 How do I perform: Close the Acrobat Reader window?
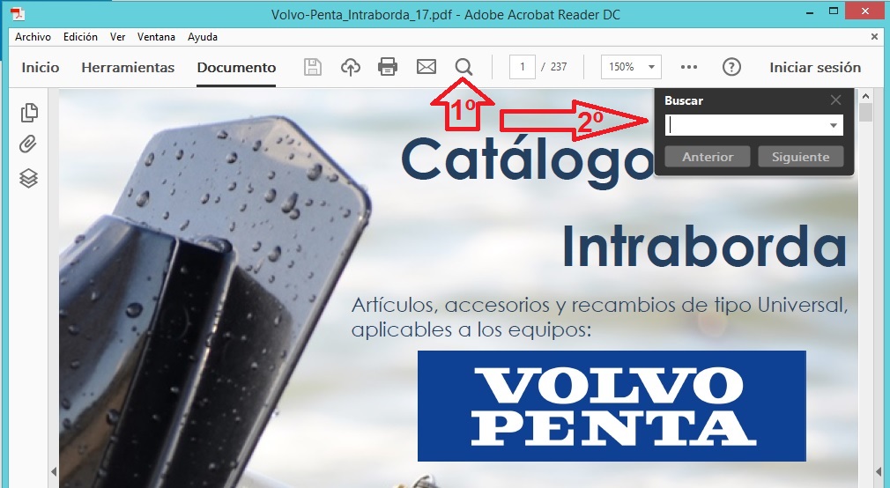(865, 11)
